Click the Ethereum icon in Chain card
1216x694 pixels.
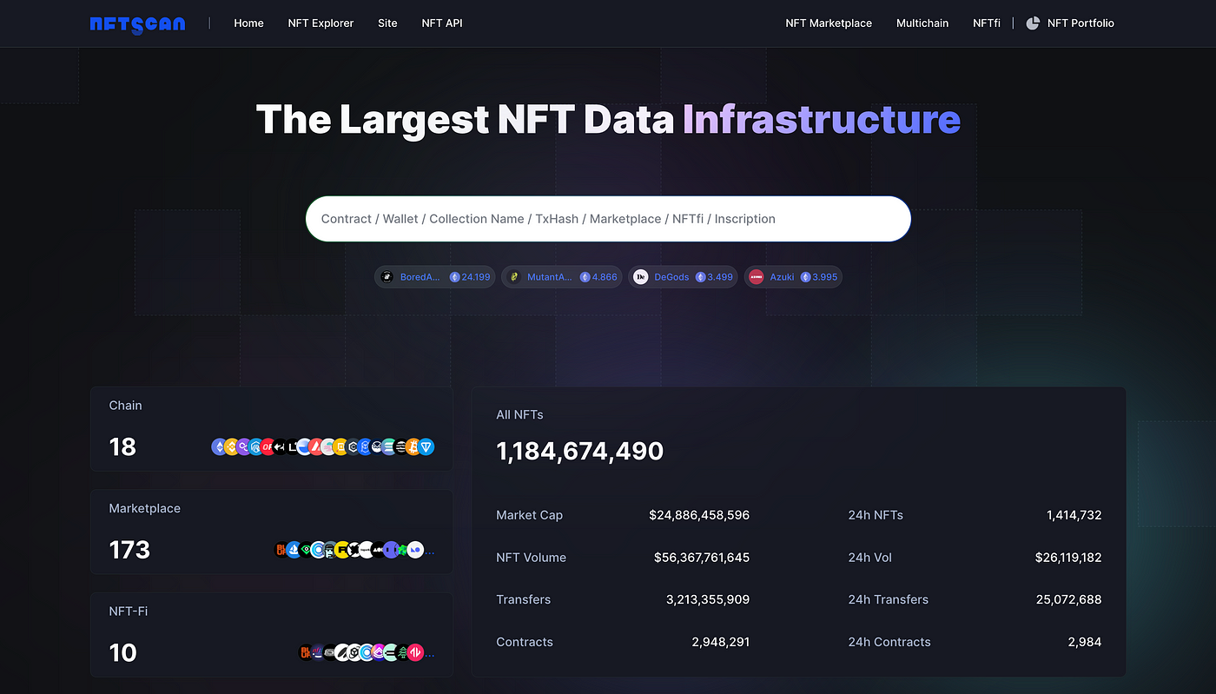(219, 446)
